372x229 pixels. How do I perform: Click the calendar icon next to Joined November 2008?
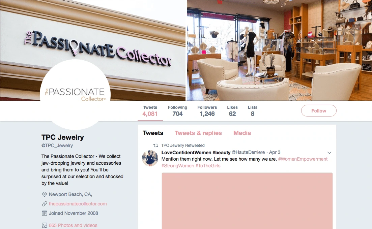pyautogui.click(x=45, y=214)
